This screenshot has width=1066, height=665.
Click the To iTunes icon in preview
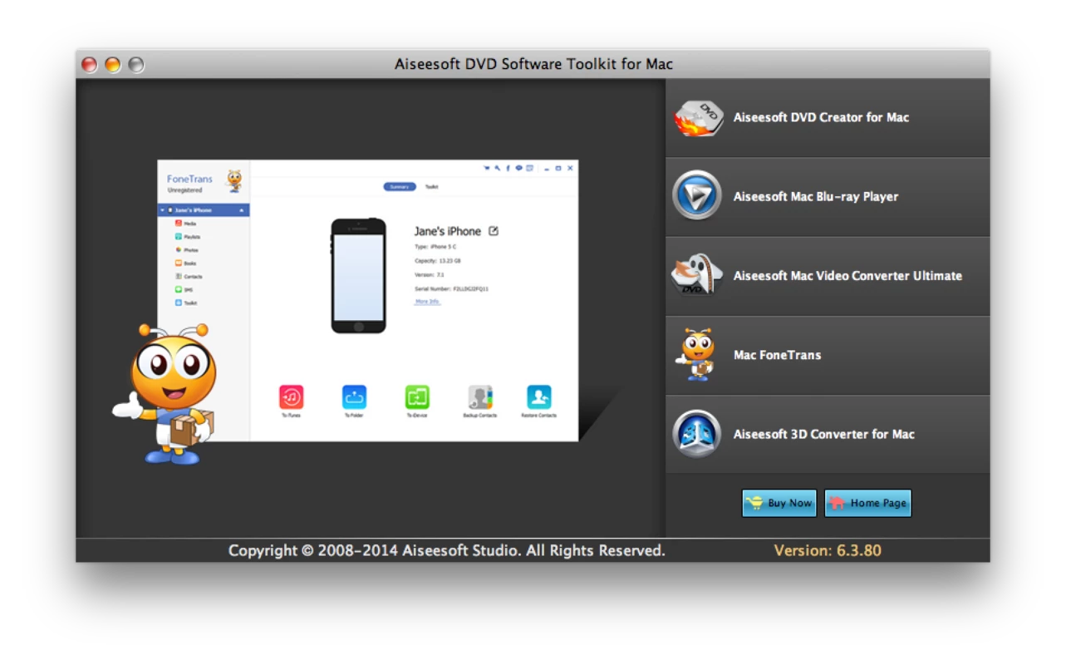291,398
